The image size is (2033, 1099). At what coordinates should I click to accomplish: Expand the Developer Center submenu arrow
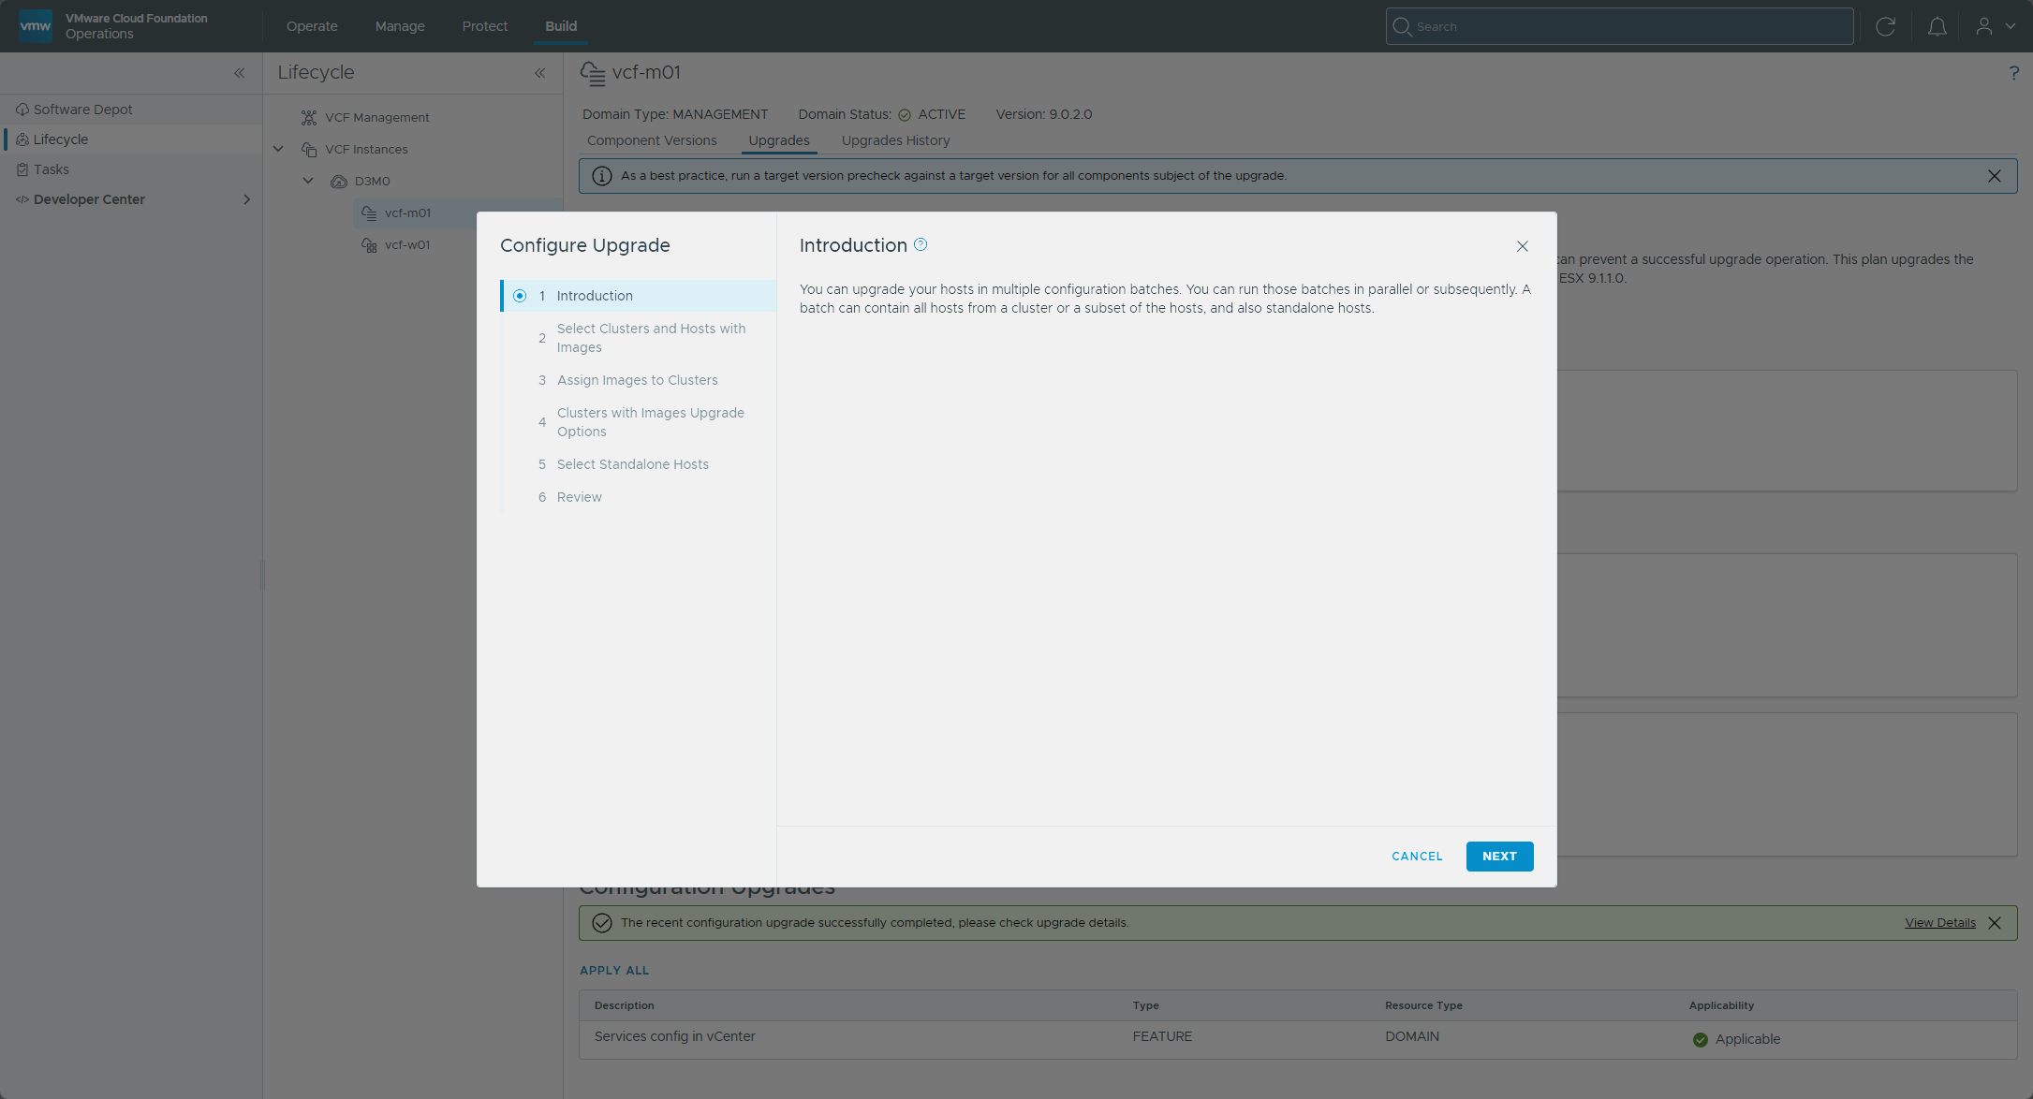[x=246, y=199]
